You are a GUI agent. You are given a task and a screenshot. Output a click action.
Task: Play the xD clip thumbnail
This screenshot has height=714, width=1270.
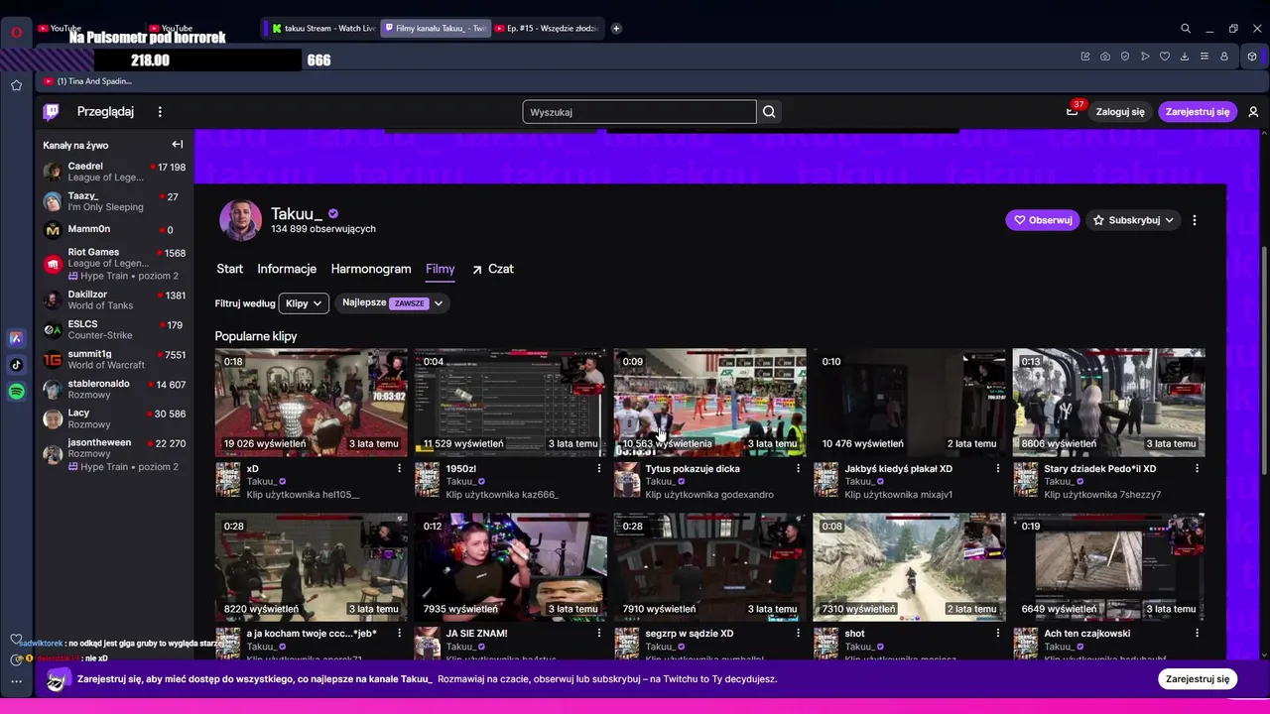(x=311, y=402)
